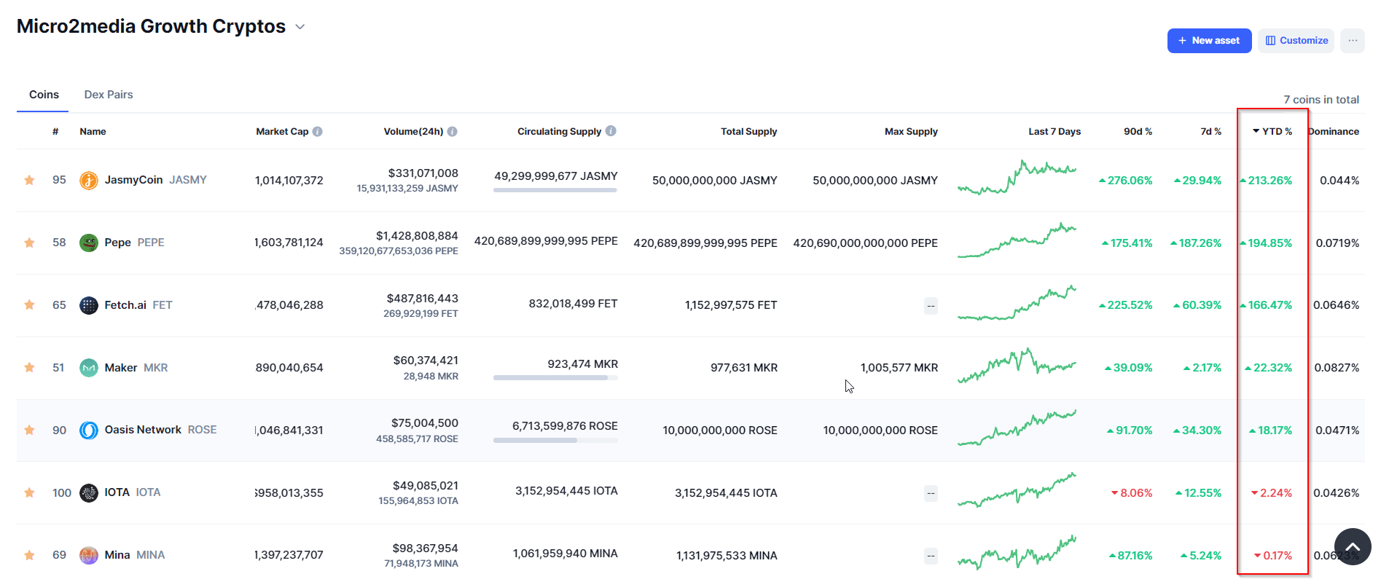Screen dimensions: 1381x582
Task: Sort by Total Supply header
Action: click(x=748, y=131)
